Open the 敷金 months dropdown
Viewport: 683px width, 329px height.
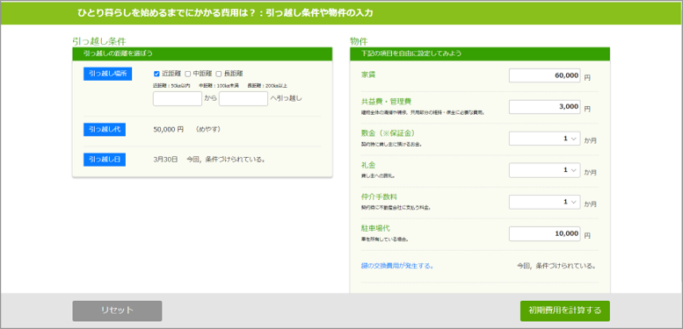coord(544,139)
